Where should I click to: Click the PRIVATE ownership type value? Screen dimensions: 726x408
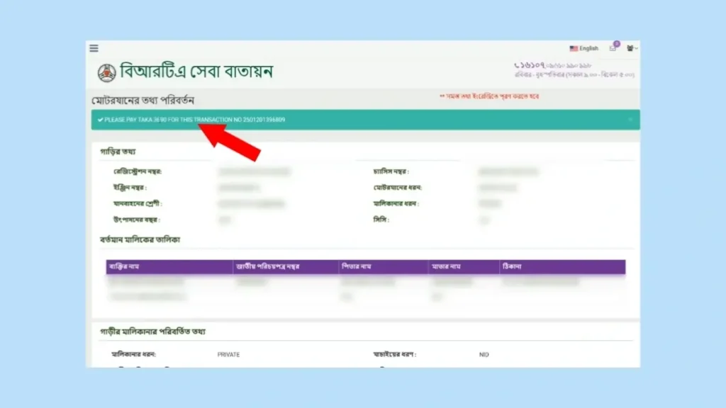(x=229, y=354)
